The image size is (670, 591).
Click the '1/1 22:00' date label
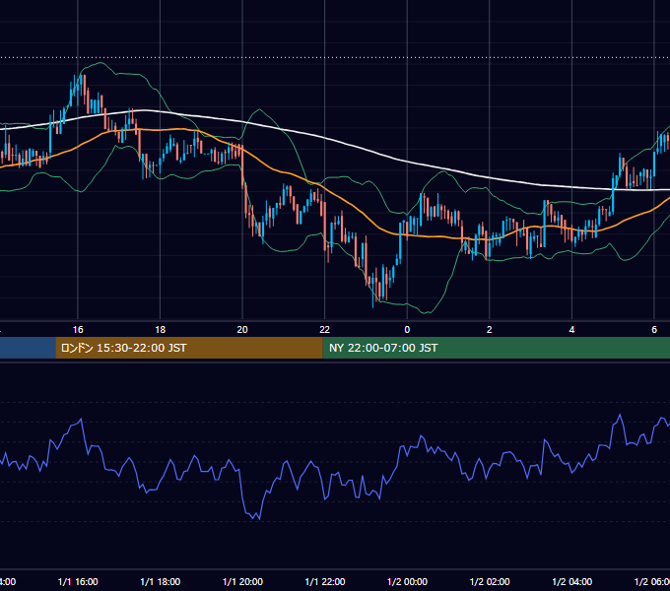pos(325,582)
